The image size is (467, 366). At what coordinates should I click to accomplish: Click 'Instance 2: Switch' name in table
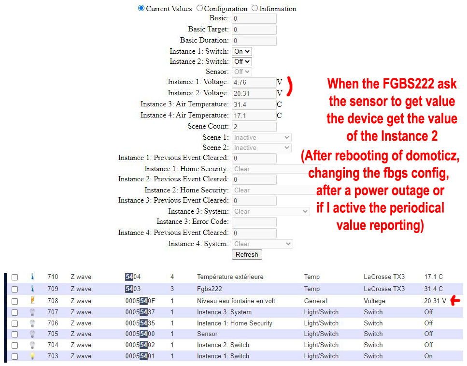(x=223, y=345)
